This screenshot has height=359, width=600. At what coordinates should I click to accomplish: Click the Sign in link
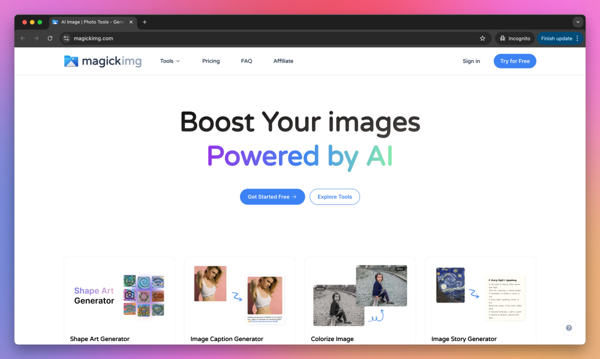tap(471, 60)
